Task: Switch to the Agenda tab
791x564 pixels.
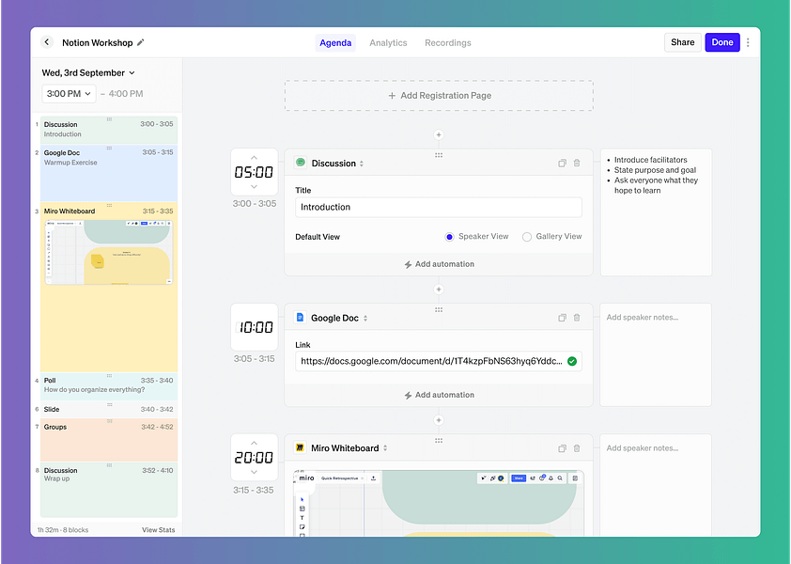Action: [335, 43]
